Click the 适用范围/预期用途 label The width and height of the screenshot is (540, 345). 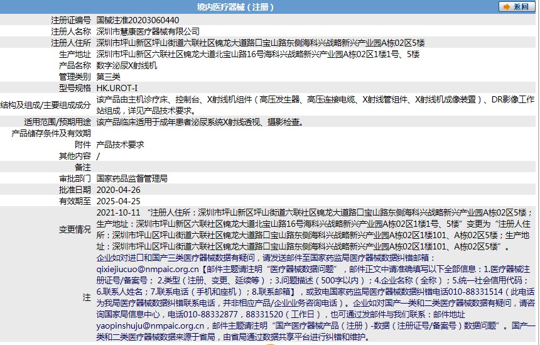[x=58, y=122]
